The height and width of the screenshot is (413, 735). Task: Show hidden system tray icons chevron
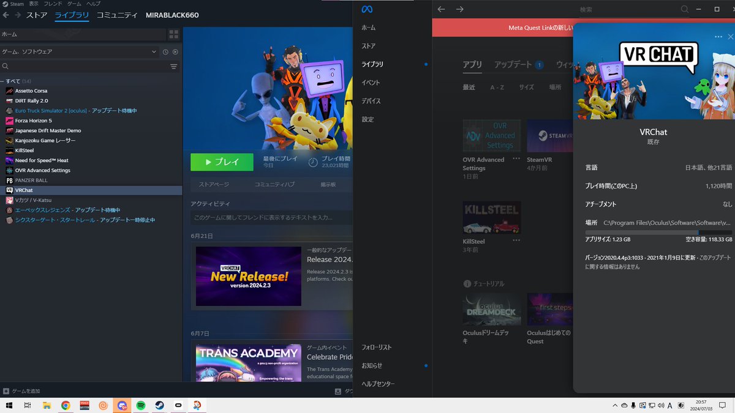[615, 405]
